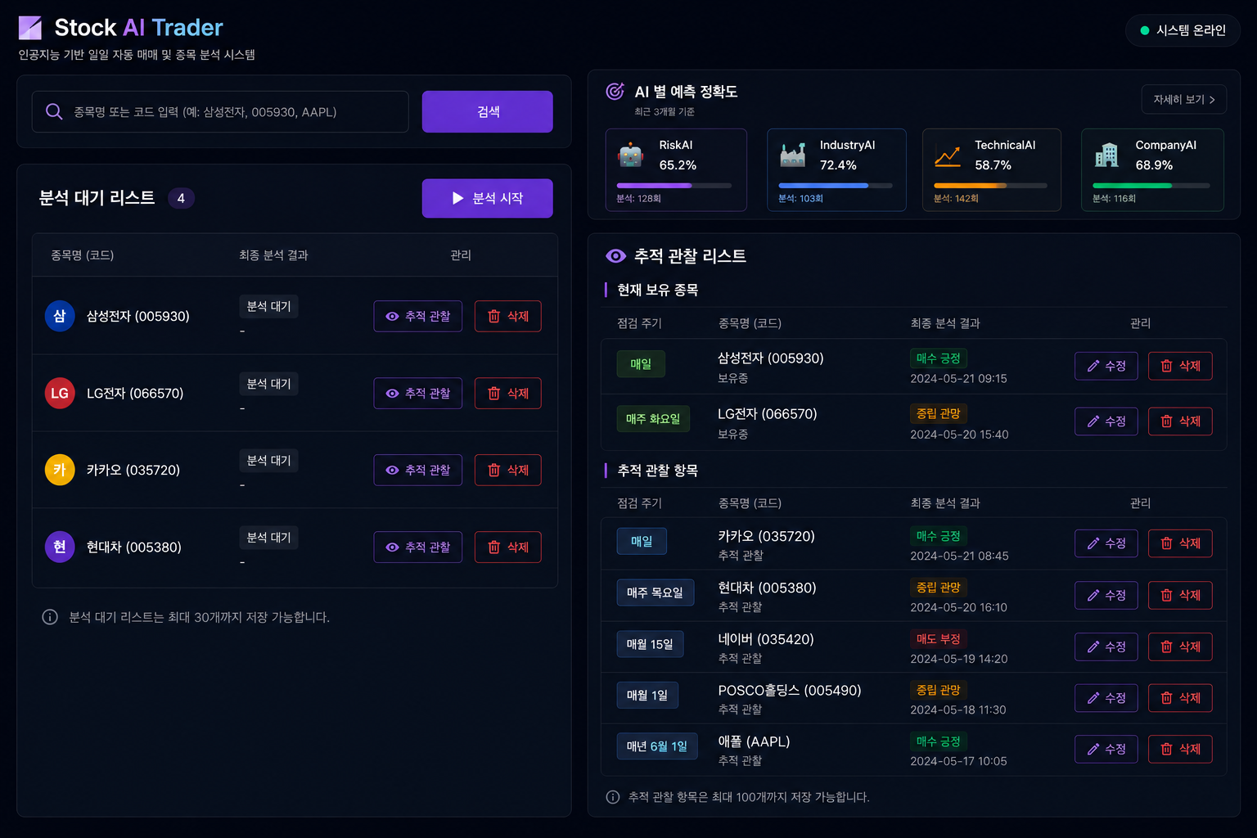Click the 매주 목요일 cycle badge
The image size is (1257, 838).
(655, 592)
